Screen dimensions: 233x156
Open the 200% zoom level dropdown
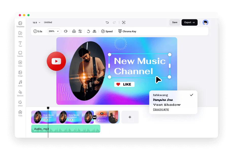[54, 31]
